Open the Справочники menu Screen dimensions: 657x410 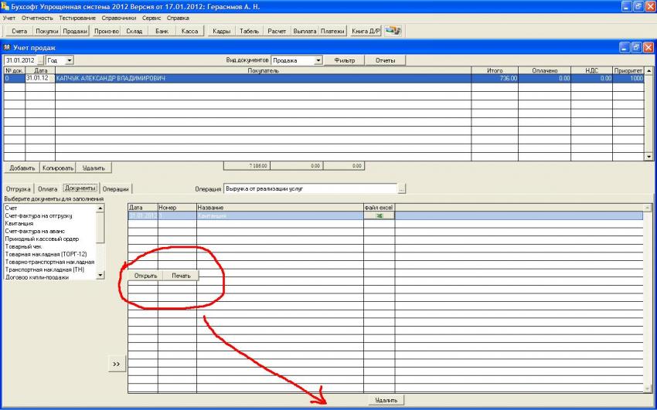(x=119, y=17)
